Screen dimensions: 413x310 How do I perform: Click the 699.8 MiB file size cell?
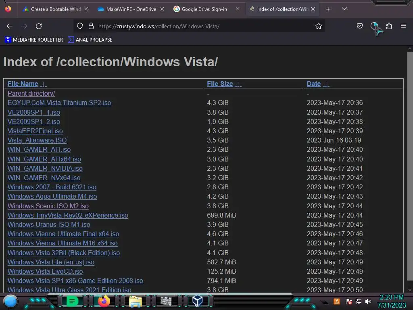[221, 216]
